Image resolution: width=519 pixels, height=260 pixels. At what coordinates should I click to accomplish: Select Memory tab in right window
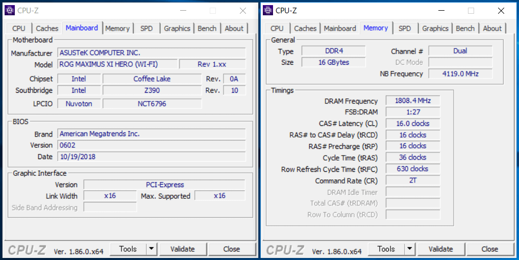tap(376, 28)
